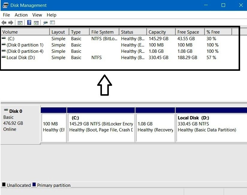This screenshot has height=195, width=247.
Task: Select the (C:) partition block in Disk 0
Action: click(x=101, y=125)
